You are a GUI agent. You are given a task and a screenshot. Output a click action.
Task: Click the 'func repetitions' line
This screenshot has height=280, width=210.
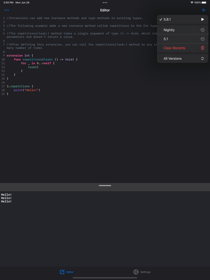click(x=46, y=59)
